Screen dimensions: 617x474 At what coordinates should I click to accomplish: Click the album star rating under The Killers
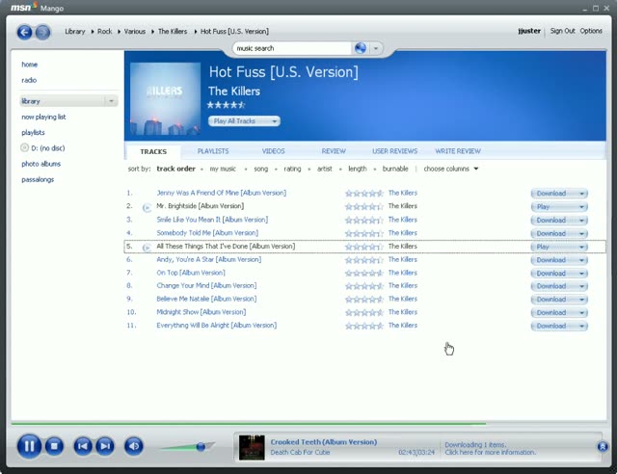(x=227, y=105)
